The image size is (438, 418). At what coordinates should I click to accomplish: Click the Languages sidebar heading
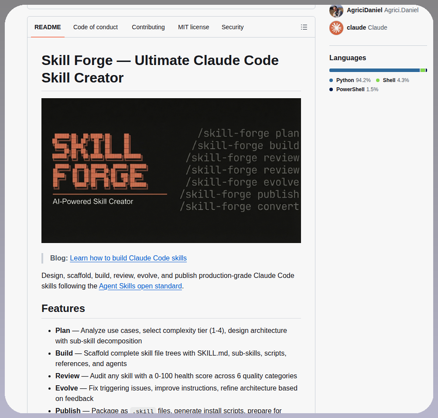pos(348,58)
